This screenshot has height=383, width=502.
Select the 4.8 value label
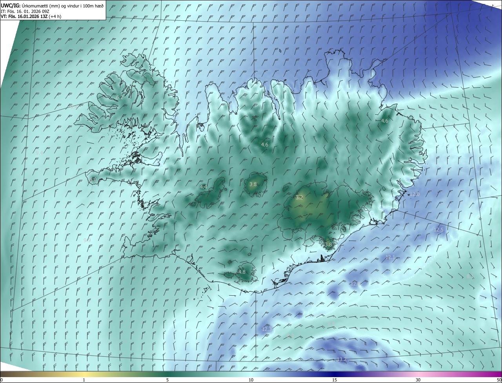tap(242, 272)
